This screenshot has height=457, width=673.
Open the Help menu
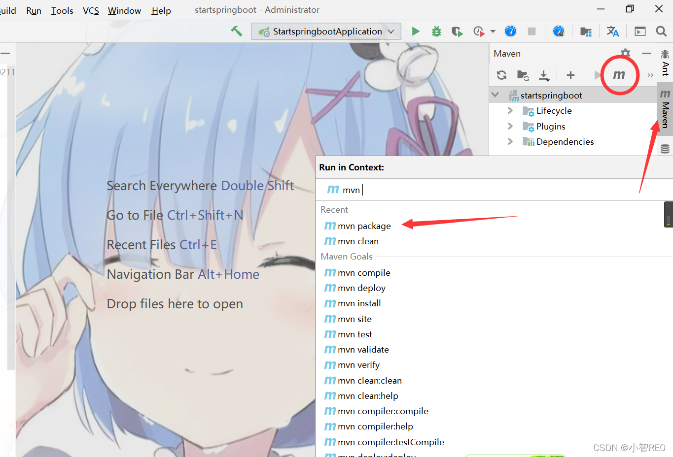(x=161, y=10)
